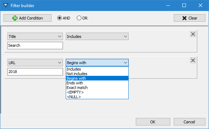Select the <NULL> list option
Image resolution: width=209 pixels, height=129 pixels.
click(97, 97)
